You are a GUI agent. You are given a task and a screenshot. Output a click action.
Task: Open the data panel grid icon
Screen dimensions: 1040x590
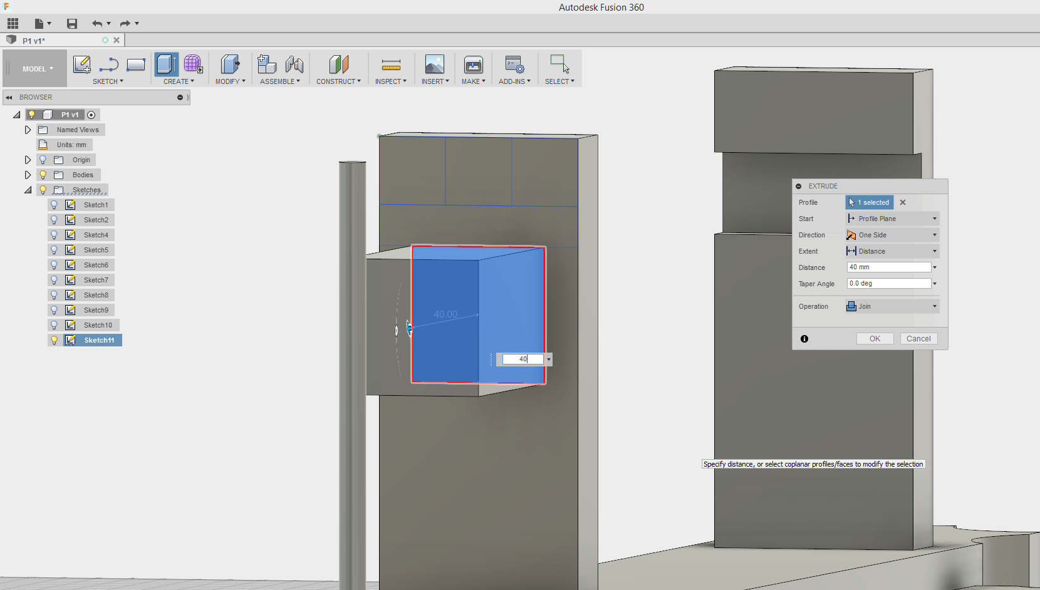13,24
